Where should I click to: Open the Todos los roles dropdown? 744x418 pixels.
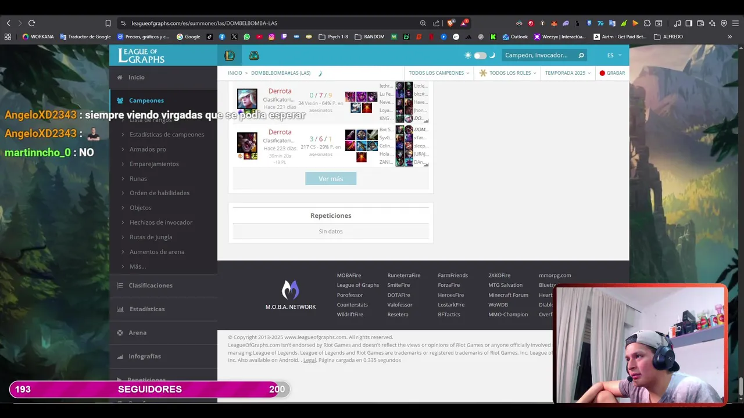506,73
